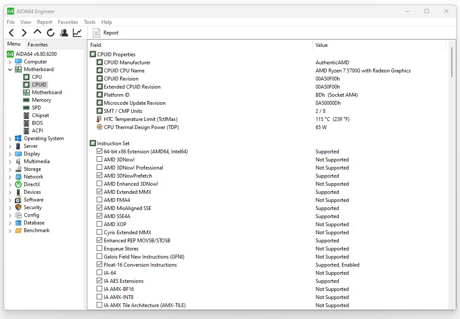460x319 pixels.
Task: Expand the Display tree node
Action: point(10,154)
